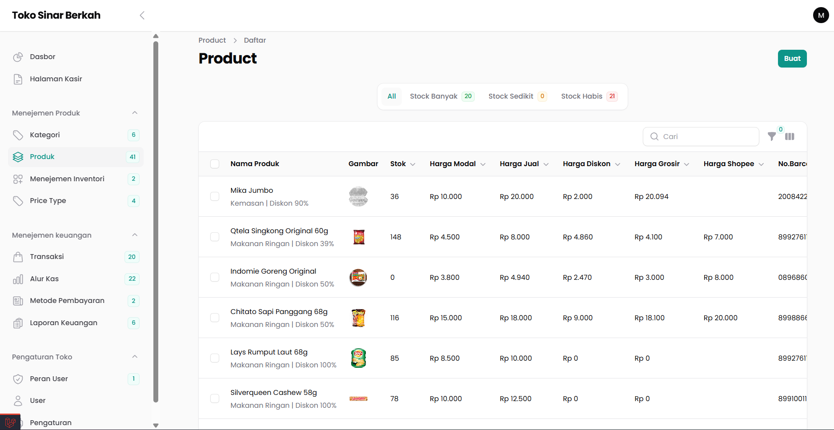Click the Rp 7.000 Harga Shopee cell
The height and width of the screenshot is (430, 834).
point(718,237)
